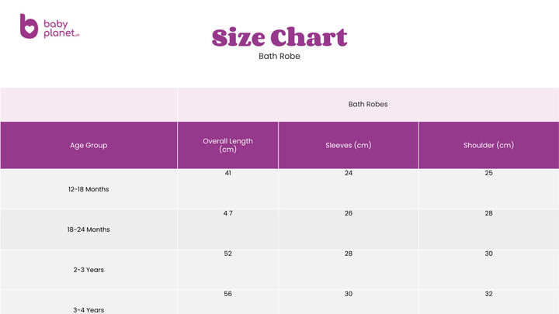Select shoulder value 32 for 3-4 Years
Image resolution: width=559 pixels, height=314 pixels.
[488, 294]
